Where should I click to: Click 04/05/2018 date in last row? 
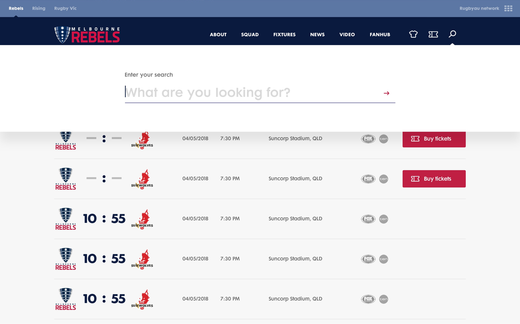195,299
